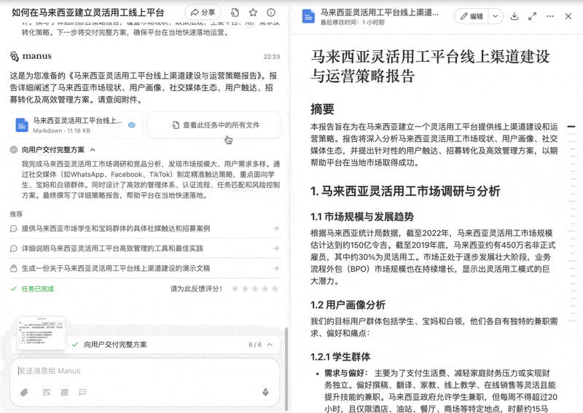Screen dimensions: 583x413
Task: Click the 摘要 heading in document
Action: pos(322,109)
